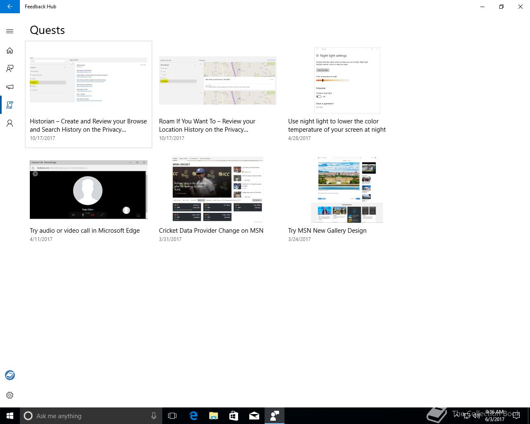This screenshot has width=530, height=424.
Task: Click the Feedback Hub taskbar icon
Action: (x=275, y=416)
